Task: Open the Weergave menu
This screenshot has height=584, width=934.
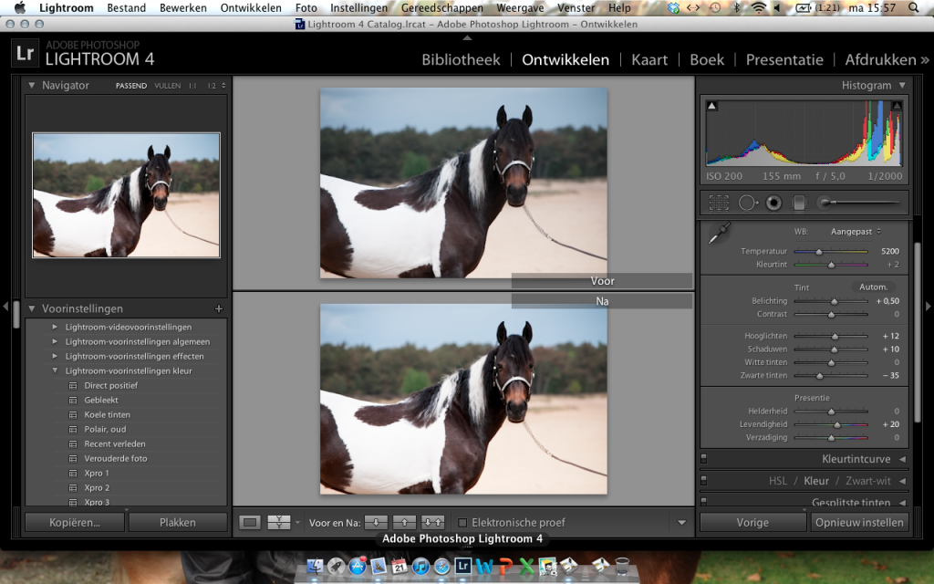Action: pyautogui.click(x=520, y=7)
